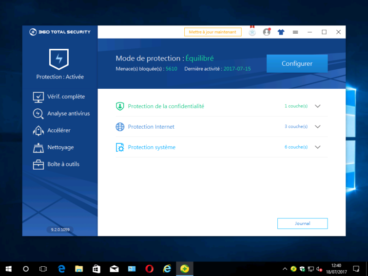
Task: Expand Protection de la confidentialité chevron
Action: tap(317, 106)
